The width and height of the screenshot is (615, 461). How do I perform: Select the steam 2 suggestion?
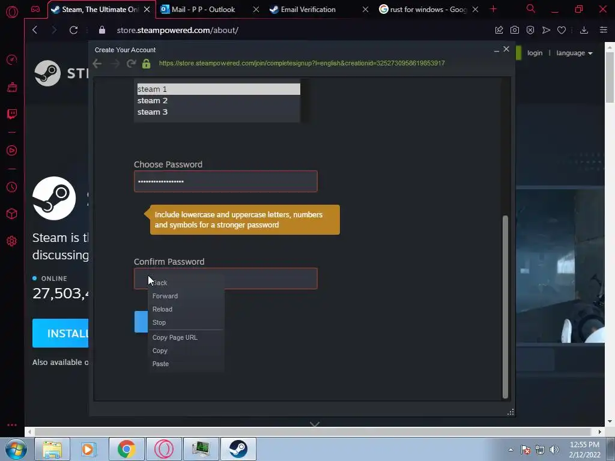coord(219,100)
